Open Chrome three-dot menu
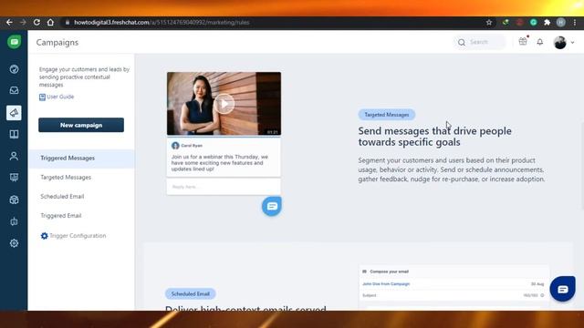The height and width of the screenshot is (328, 584). pos(575,22)
